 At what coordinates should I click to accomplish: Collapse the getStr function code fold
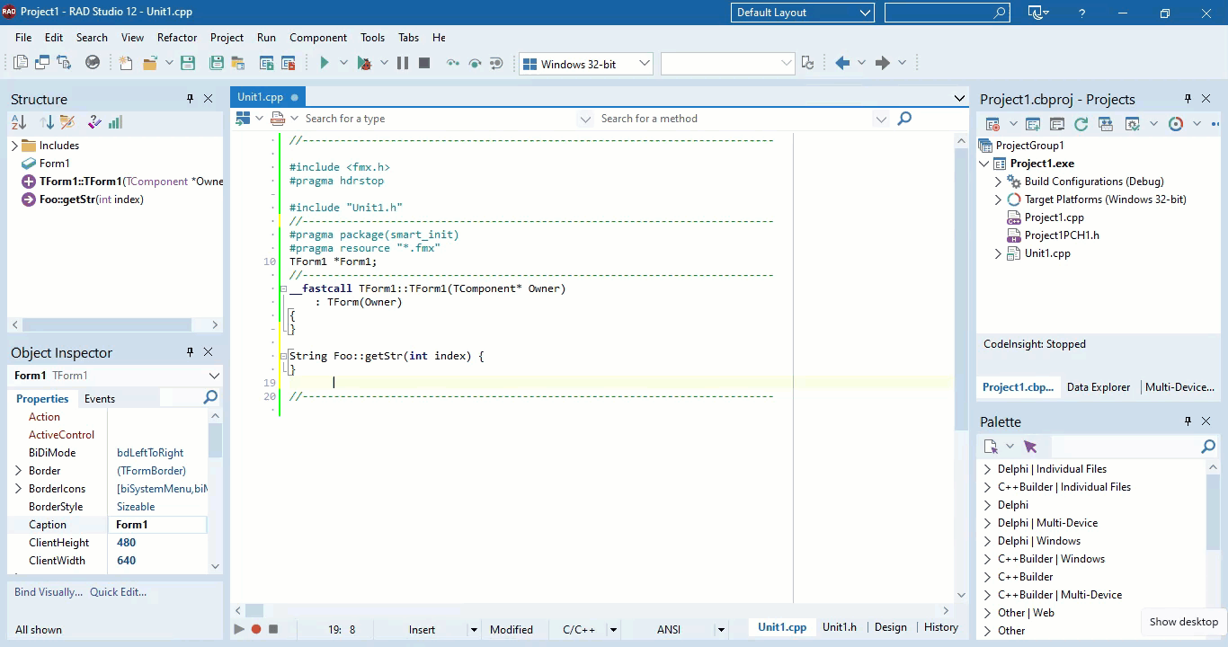[284, 356]
